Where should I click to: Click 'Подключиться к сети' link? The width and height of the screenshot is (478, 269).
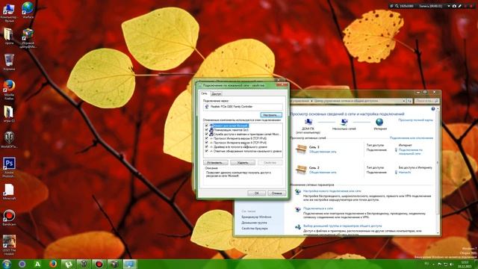pyautogui.click(x=318, y=208)
